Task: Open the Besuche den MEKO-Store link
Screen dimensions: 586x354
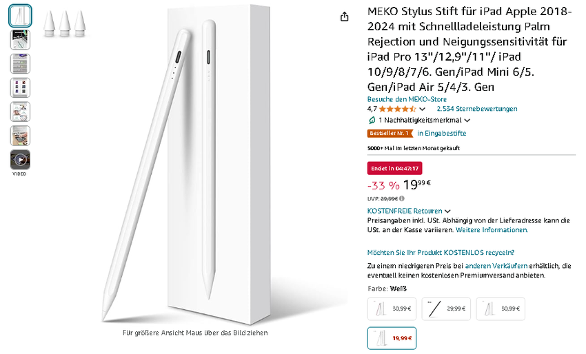Action: click(407, 99)
